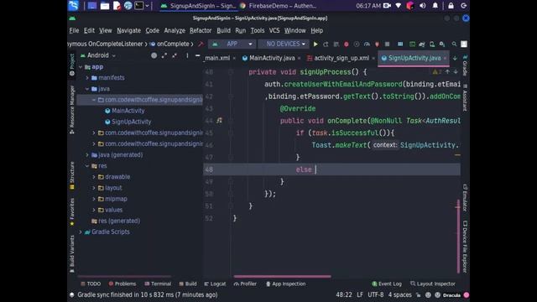Toggle the Device File Explorer side panel
This screenshot has width=537, height=302.
[465, 247]
